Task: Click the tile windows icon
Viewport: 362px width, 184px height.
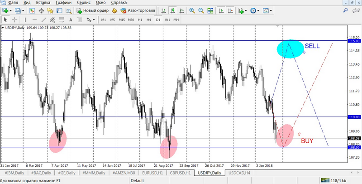Action: 210,10
